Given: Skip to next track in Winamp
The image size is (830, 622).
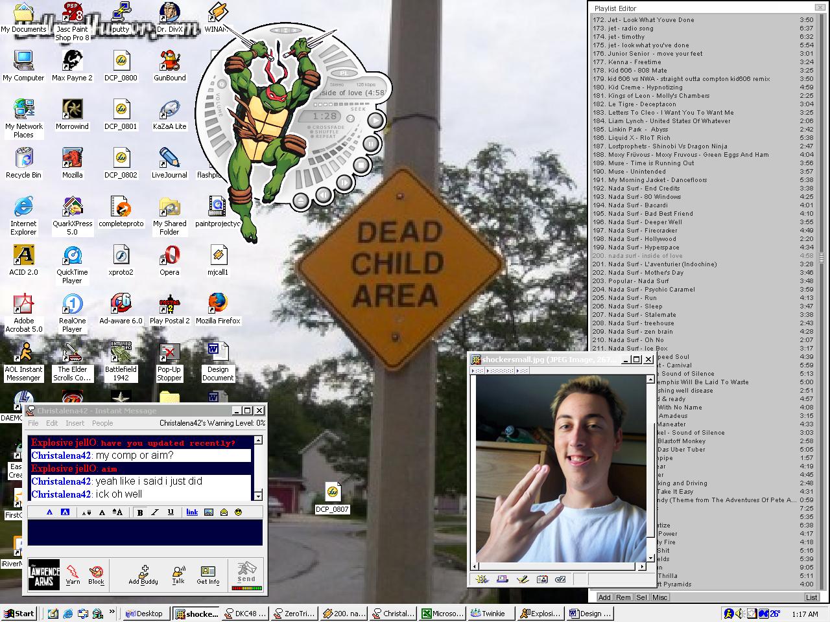Looking at the screenshot, I should pos(344,183).
